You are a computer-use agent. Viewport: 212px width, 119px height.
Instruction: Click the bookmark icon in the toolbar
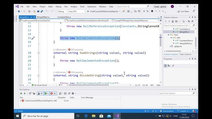tap(152, 11)
